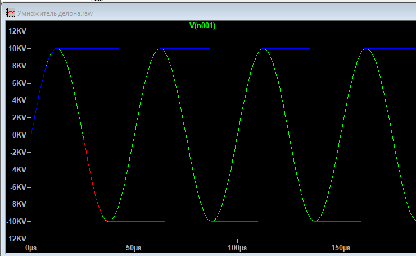The image size is (416, 256).
Task: Click the 0µs horizontal axis label
Action: click(31, 248)
